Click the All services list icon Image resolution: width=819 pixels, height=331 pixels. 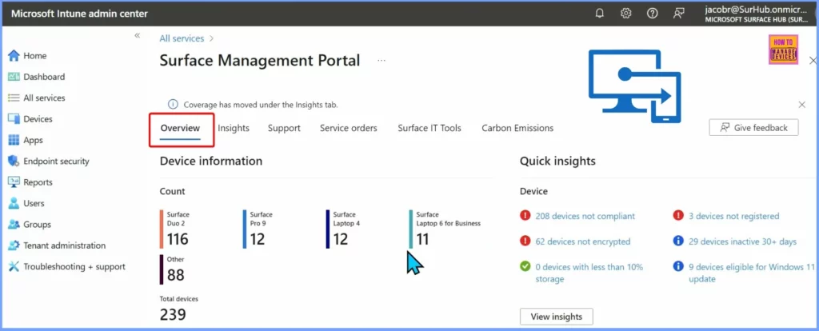pyautogui.click(x=14, y=98)
